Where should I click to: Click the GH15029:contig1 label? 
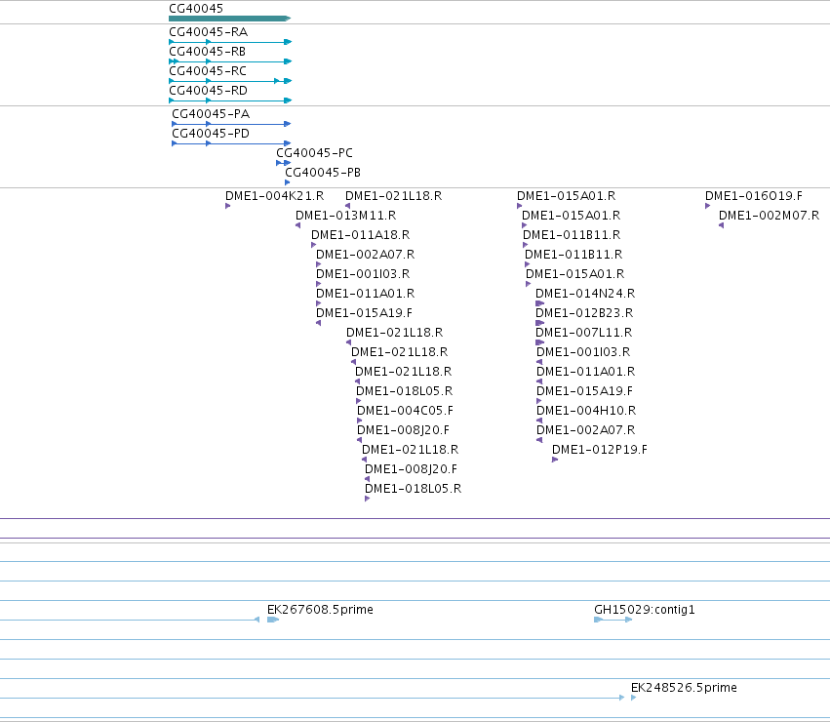tap(645, 610)
